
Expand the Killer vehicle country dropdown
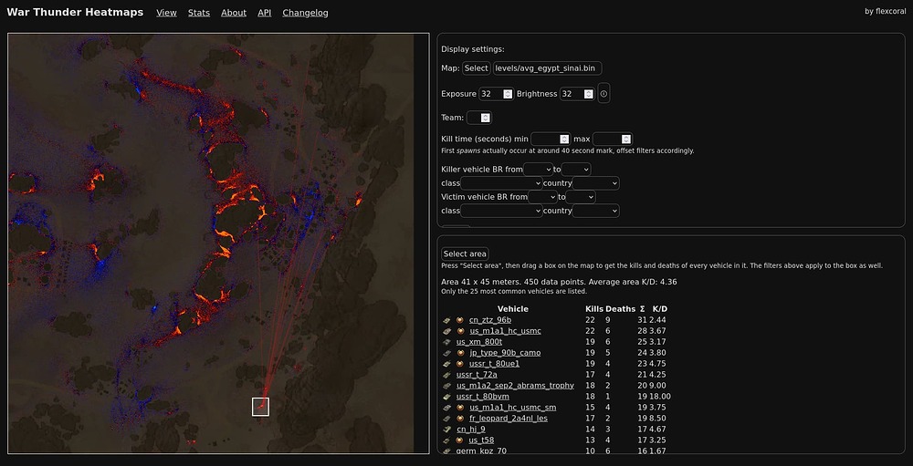(x=595, y=183)
